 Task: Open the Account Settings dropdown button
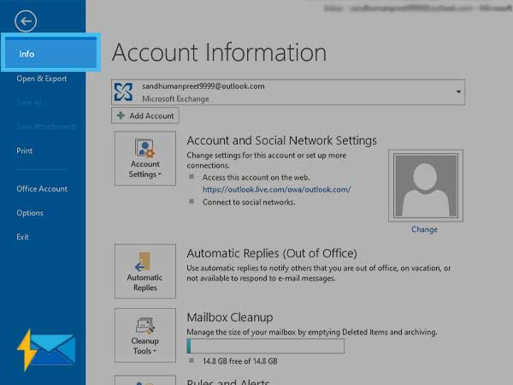click(x=145, y=158)
